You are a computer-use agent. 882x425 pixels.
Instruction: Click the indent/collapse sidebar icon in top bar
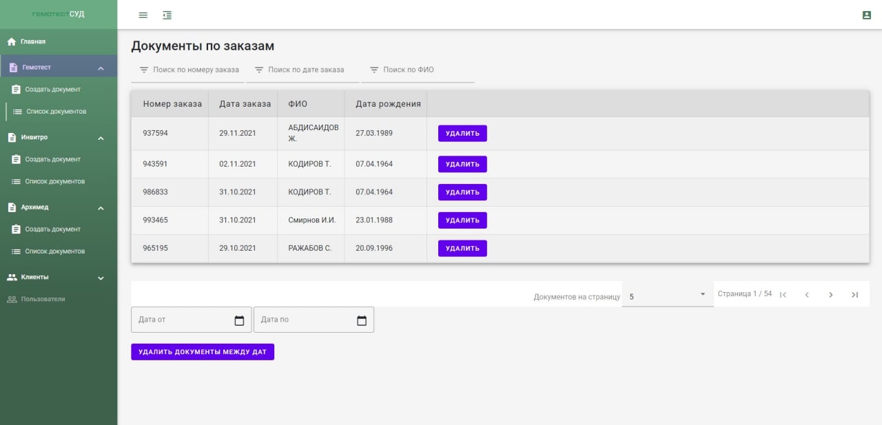pyautogui.click(x=167, y=15)
